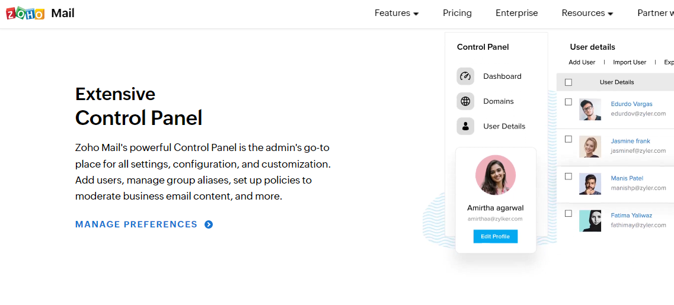Click Fatima Yaliwaz's avatar
The height and width of the screenshot is (305, 674).
[x=590, y=221]
